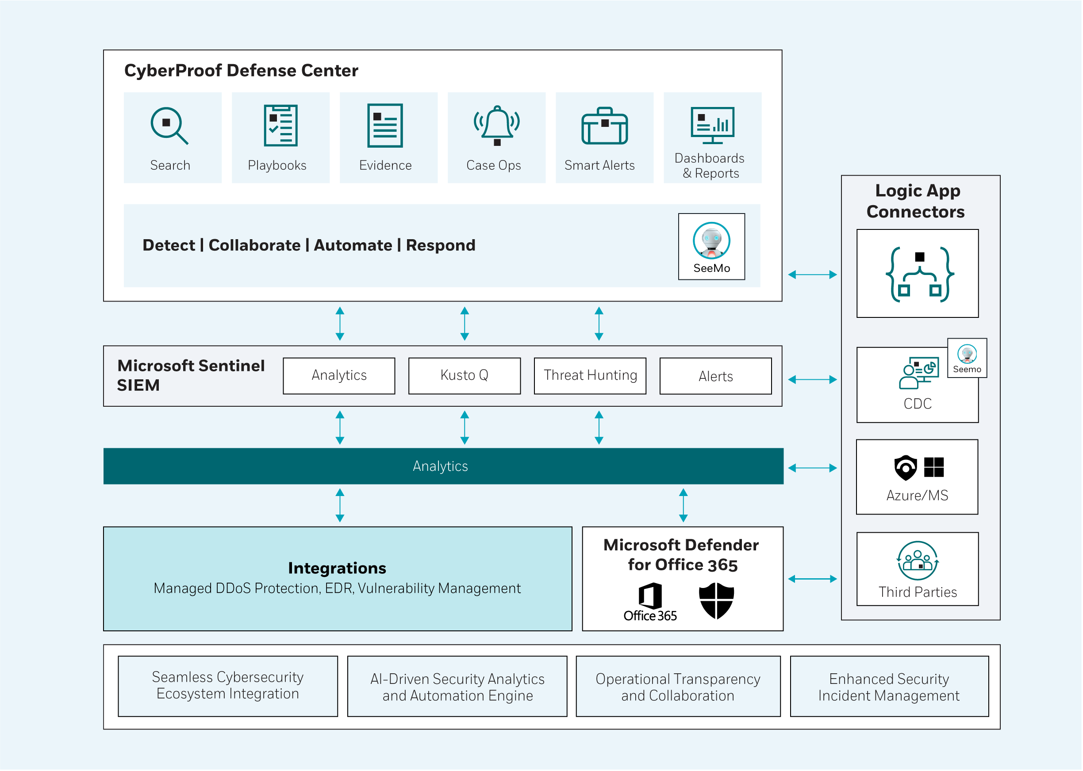Select the Playbooks checklist icon
The width and height of the screenshot is (1083, 771).
280,126
